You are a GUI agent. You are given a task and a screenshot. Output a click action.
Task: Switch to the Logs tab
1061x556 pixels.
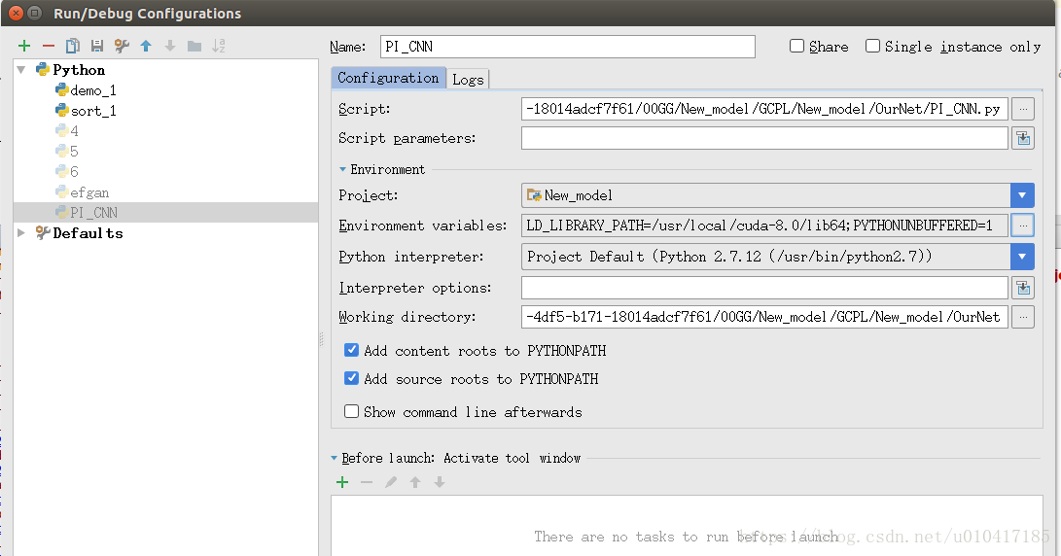pos(468,79)
